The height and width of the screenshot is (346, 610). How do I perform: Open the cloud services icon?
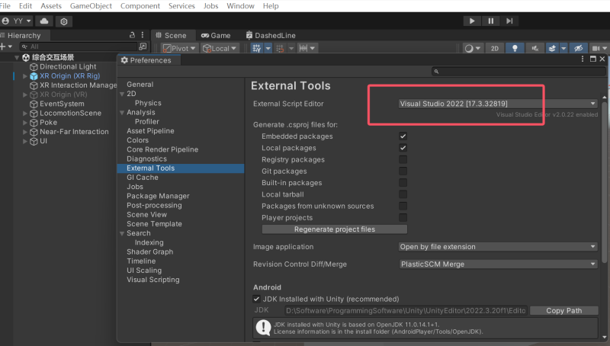click(44, 21)
